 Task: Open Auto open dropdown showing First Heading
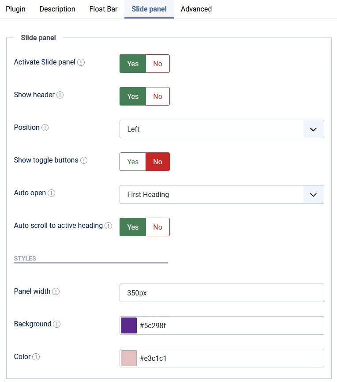pyautogui.click(x=222, y=194)
